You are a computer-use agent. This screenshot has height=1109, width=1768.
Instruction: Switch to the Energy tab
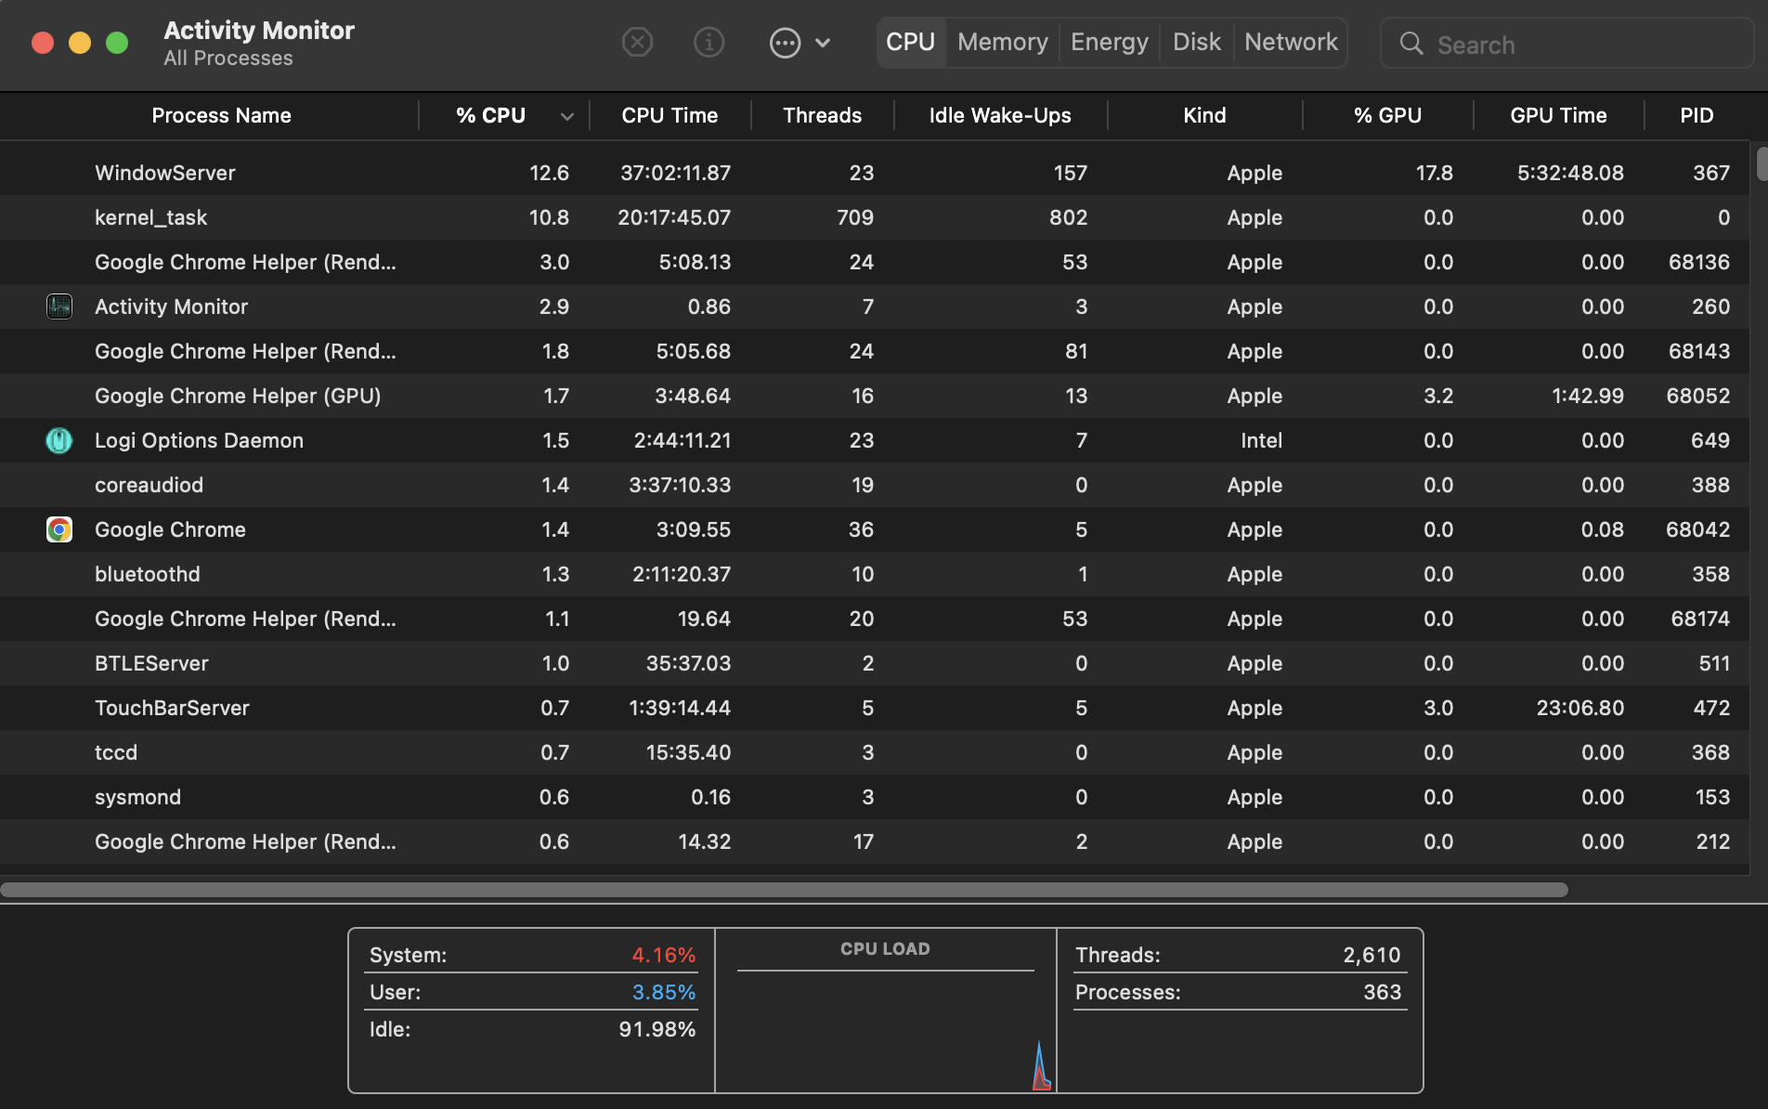click(x=1110, y=43)
